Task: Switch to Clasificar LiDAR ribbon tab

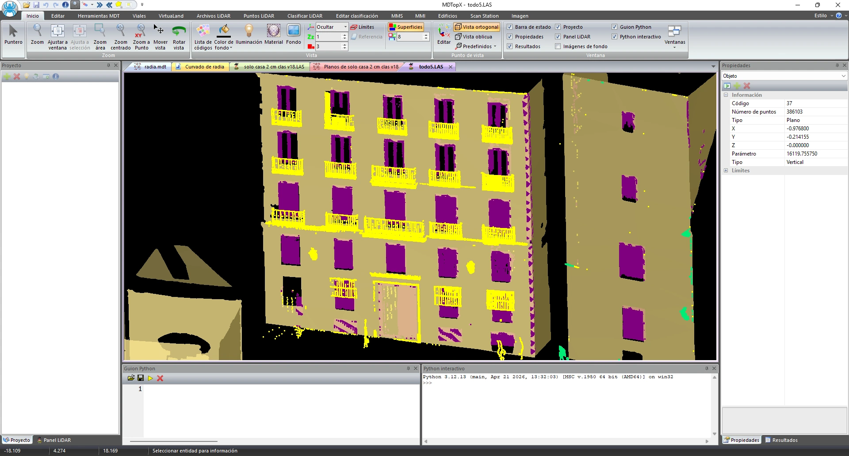Action: [305, 16]
